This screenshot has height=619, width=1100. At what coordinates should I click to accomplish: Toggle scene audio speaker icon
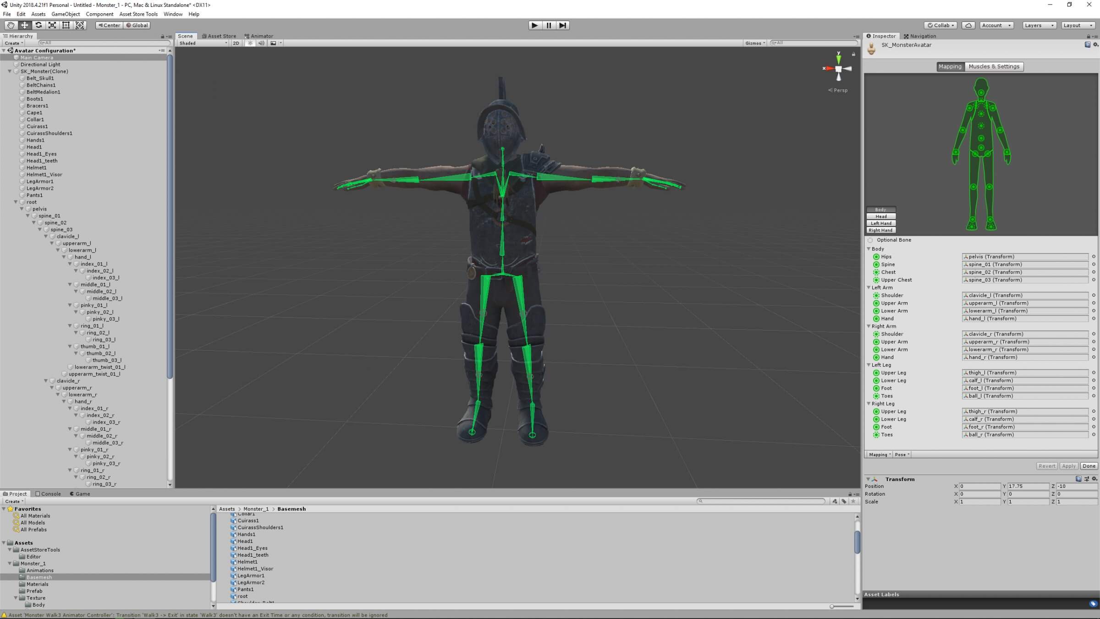click(x=261, y=43)
